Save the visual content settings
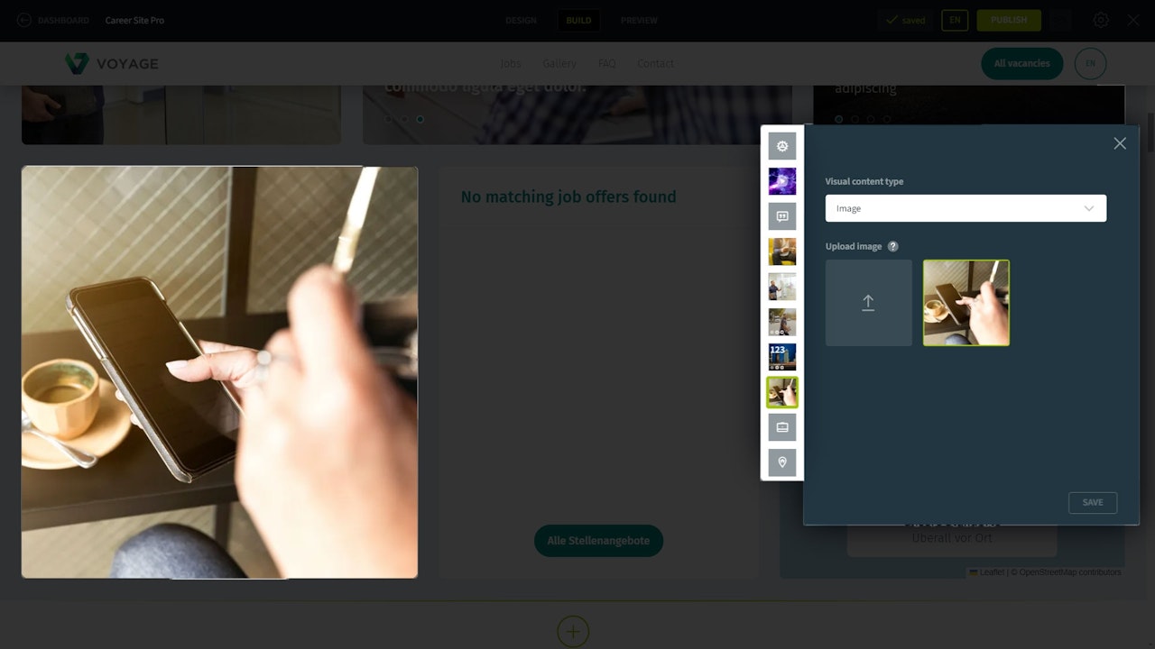1155x649 pixels. [x=1093, y=503]
